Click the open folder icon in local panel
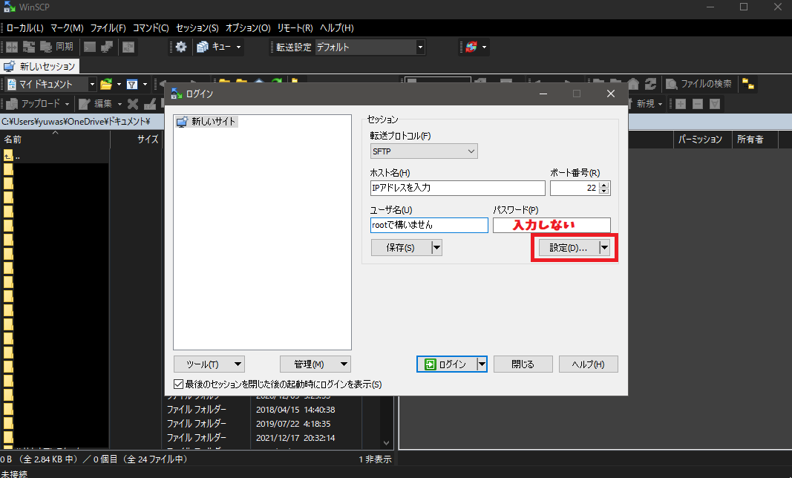The width and height of the screenshot is (792, 478). point(106,85)
